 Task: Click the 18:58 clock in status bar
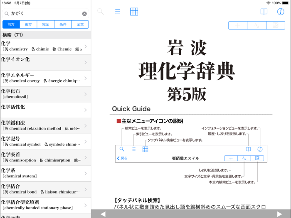(7, 3)
